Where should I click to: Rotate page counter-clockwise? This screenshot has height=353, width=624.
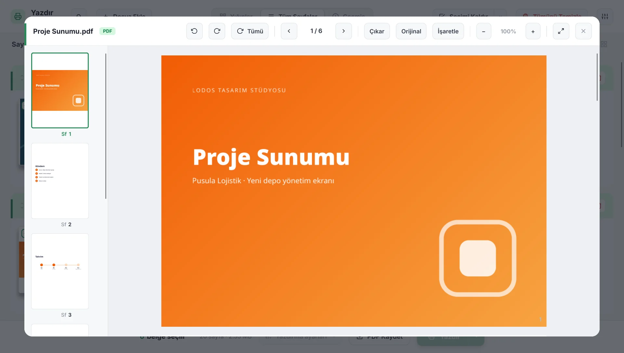coord(194,31)
